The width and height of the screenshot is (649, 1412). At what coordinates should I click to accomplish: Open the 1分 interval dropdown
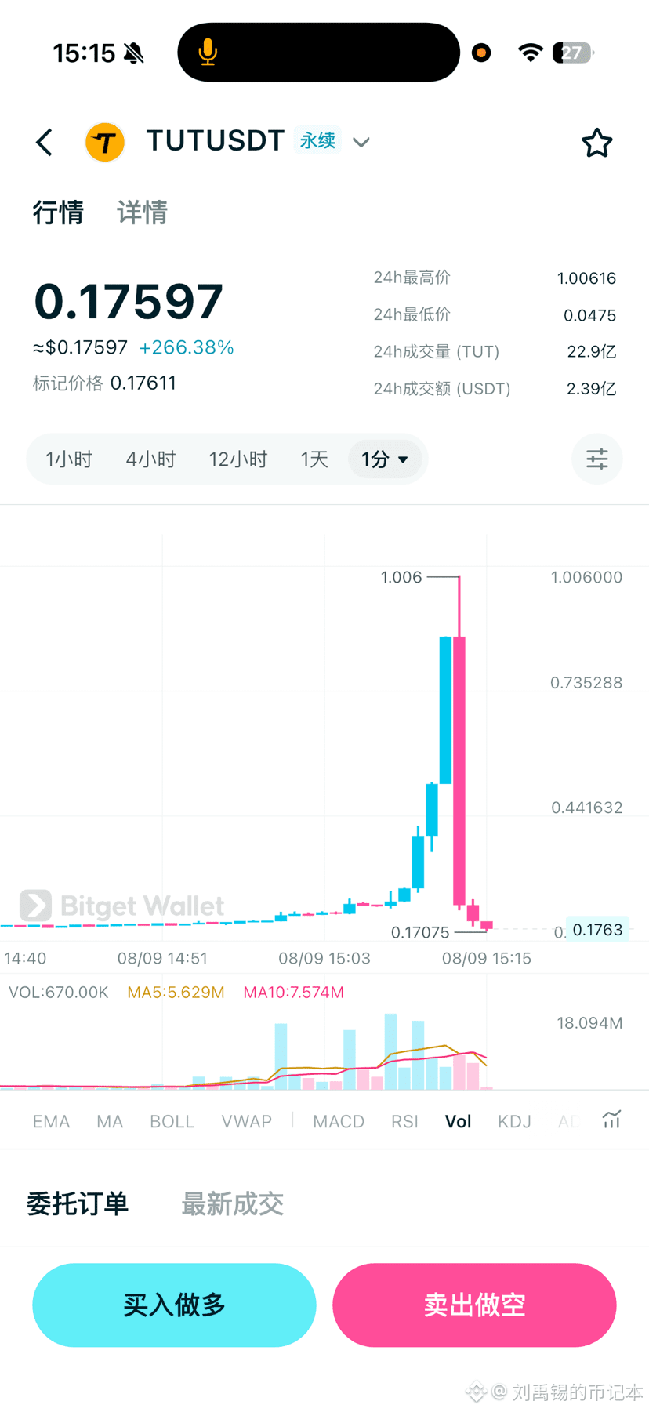(x=385, y=459)
